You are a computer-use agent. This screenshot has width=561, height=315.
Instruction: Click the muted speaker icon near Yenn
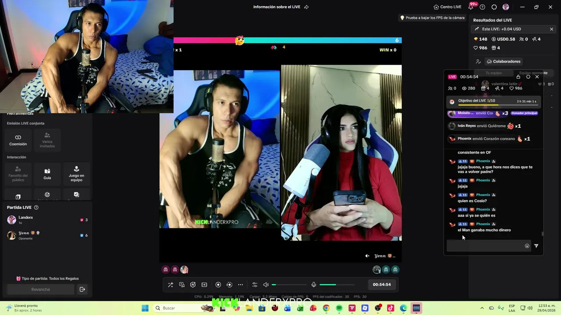coord(367,256)
